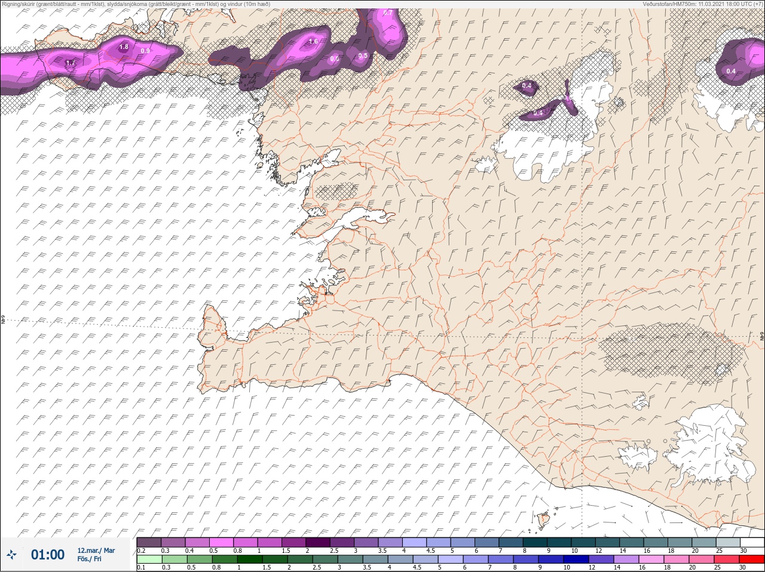Screen dimensions: 765x572
Task: Click the white snow-scale swatch labeled 30
Action: pos(752,542)
